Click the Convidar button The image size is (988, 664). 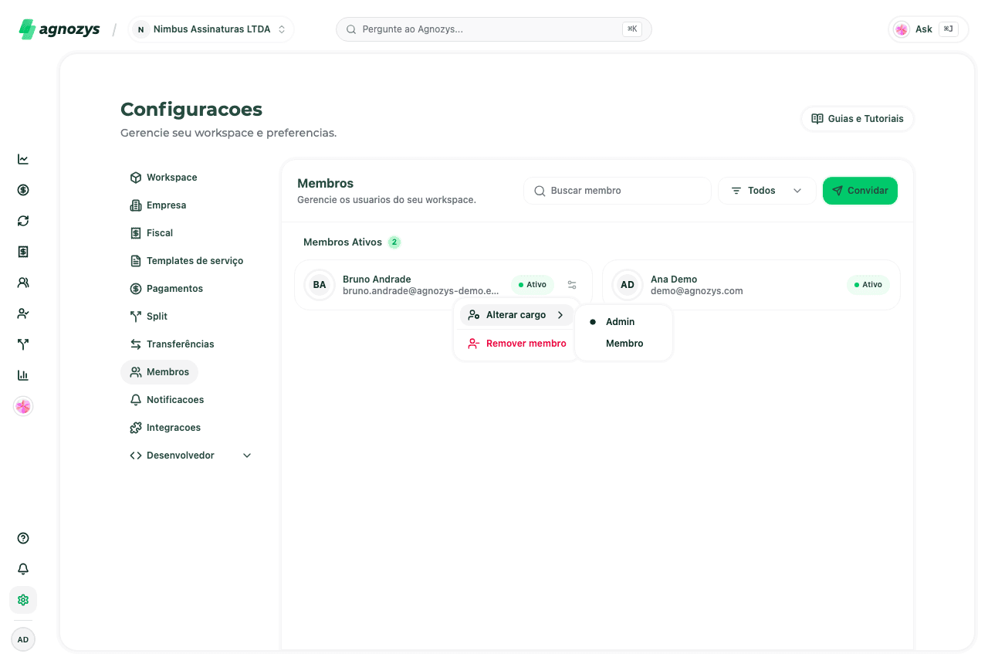click(x=860, y=191)
